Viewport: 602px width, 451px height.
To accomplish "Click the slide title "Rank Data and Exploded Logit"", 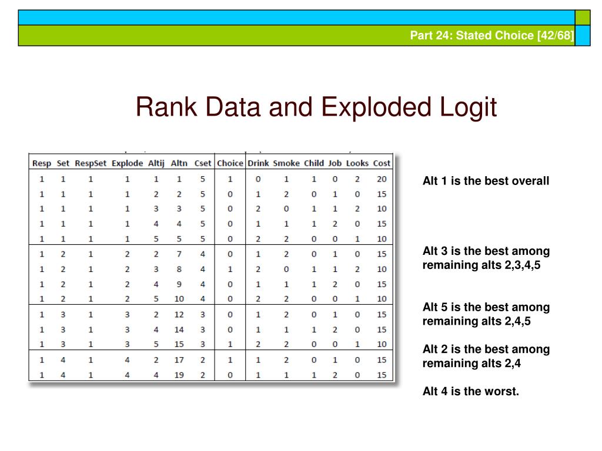I will click(316, 106).
